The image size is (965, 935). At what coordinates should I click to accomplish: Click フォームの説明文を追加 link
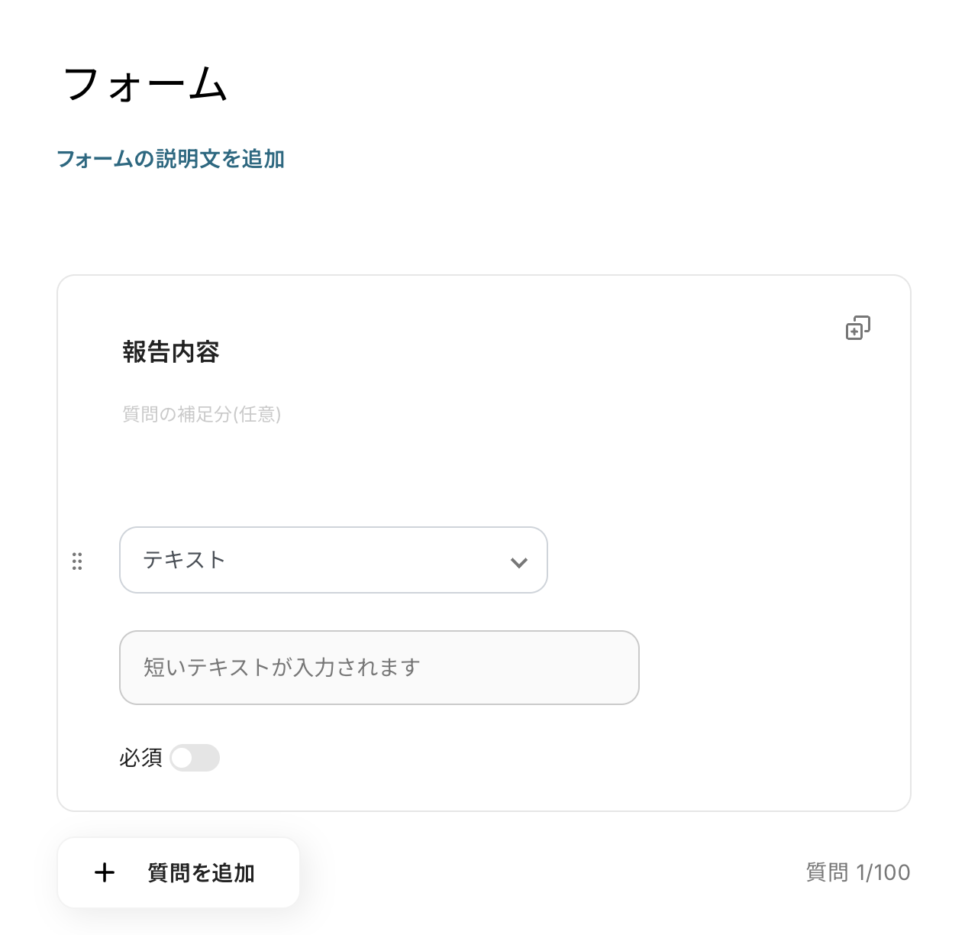pos(170,159)
